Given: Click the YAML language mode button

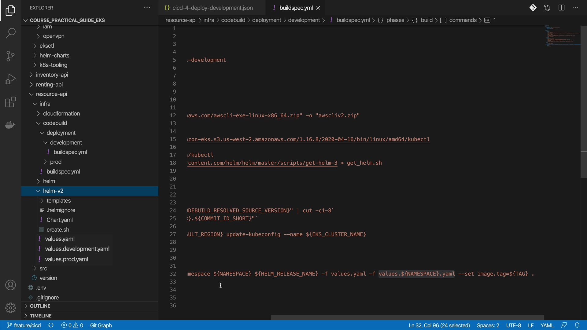Looking at the screenshot, I should [x=547, y=325].
